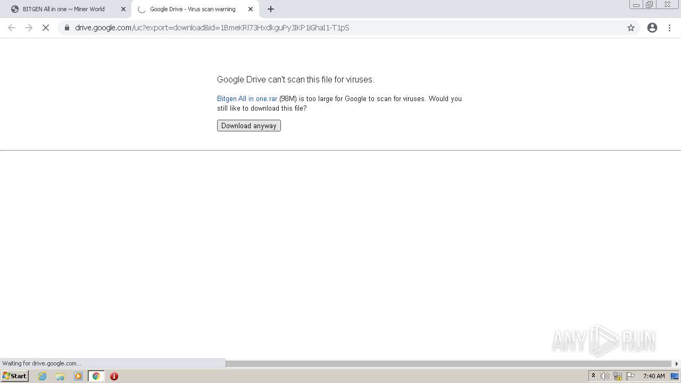Viewport: 681px width, 383px height.
Task: Click the virus scan warning heading
Action: pos(296,79)
